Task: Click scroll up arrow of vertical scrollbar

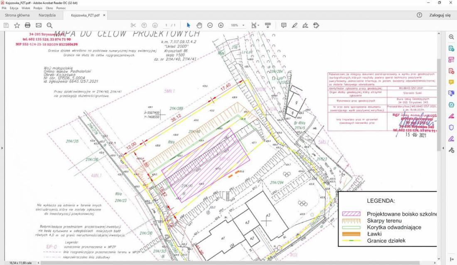Action: (439, 34)
